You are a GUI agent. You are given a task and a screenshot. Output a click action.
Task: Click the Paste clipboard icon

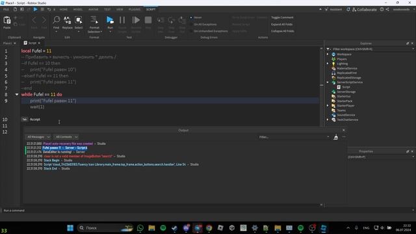pyautogui.click(x=7, y=20)
